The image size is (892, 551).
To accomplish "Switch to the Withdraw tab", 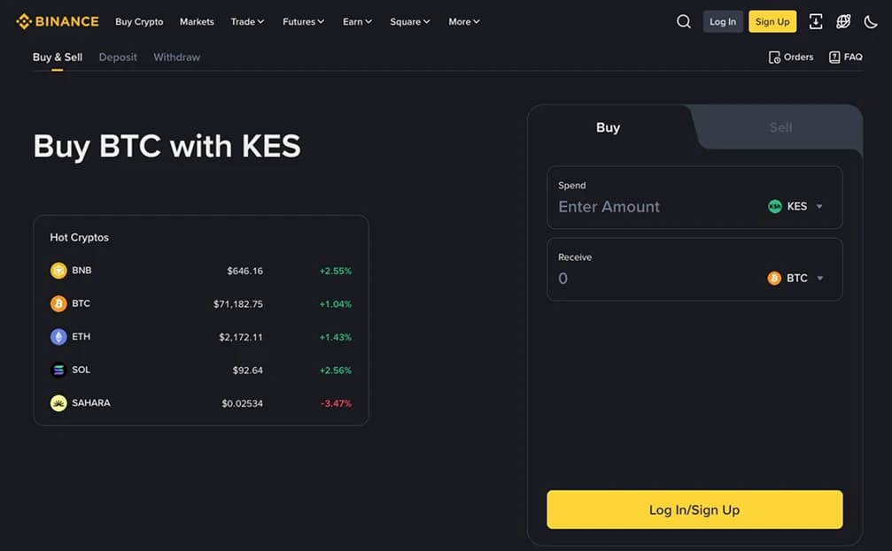I will (176, 57).
